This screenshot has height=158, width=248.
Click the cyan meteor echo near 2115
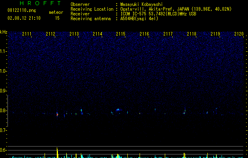point(118,109)
